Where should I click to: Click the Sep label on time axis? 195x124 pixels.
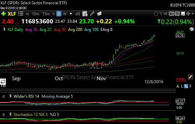(16, 79)
